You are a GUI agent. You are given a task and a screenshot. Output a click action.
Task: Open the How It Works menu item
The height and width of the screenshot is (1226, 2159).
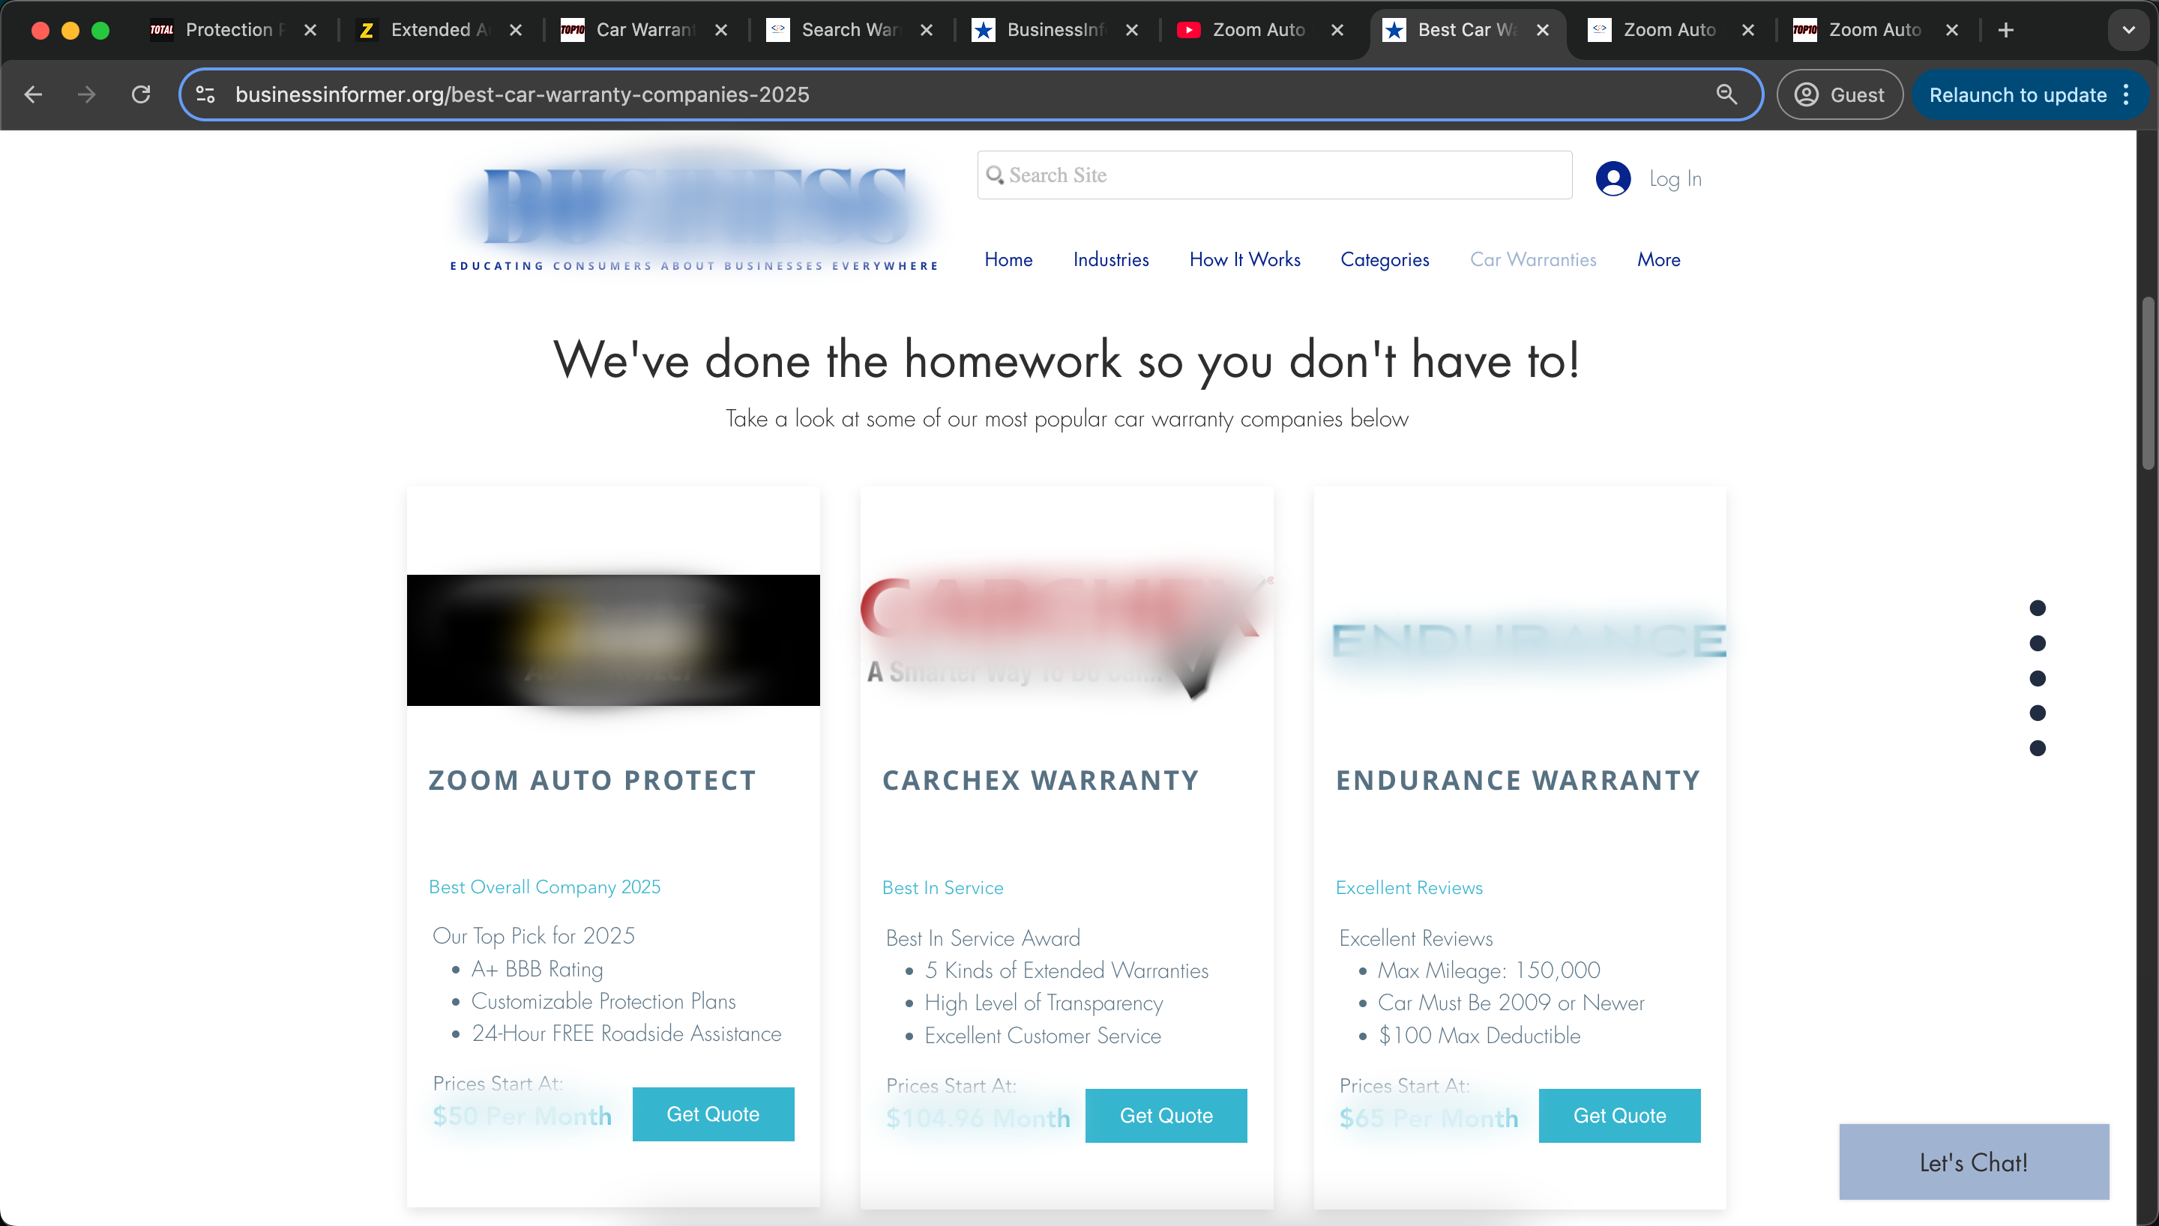(x=1244, y=259)
